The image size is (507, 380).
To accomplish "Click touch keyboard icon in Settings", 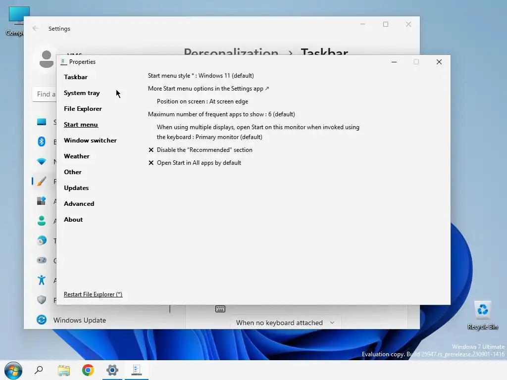I will pos(220,309).
